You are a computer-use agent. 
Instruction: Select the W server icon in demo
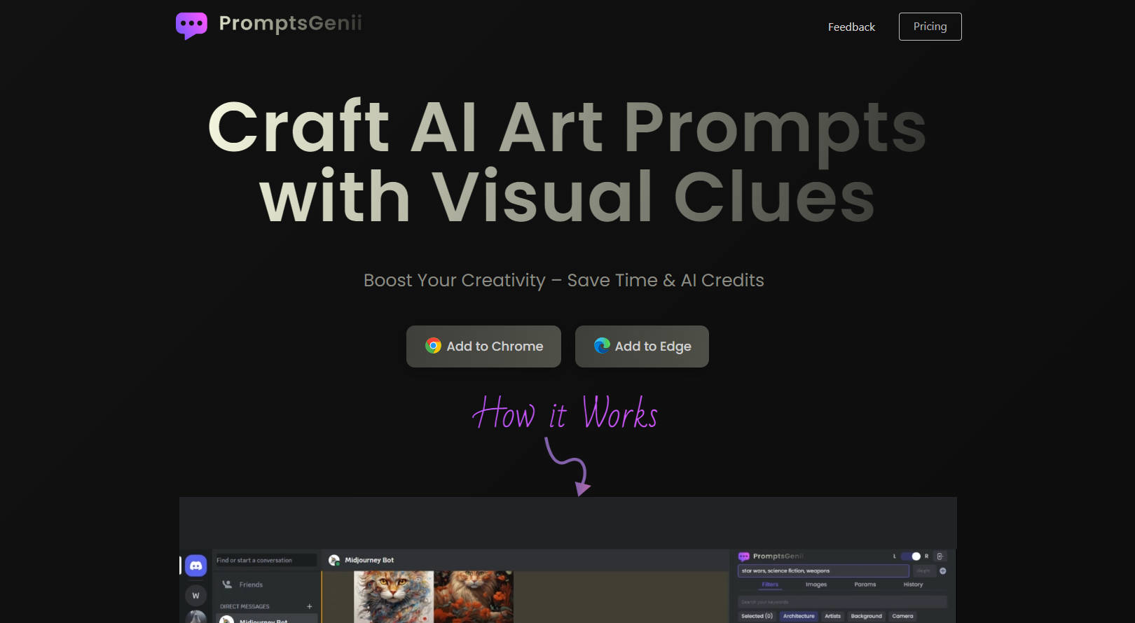click(x=195, y=596)
